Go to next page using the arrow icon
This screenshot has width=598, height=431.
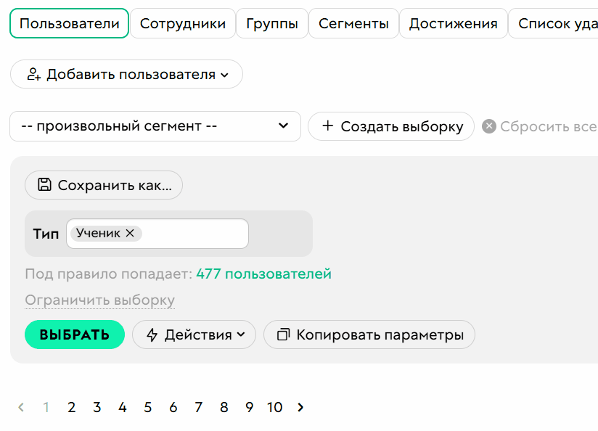point(300,408)
